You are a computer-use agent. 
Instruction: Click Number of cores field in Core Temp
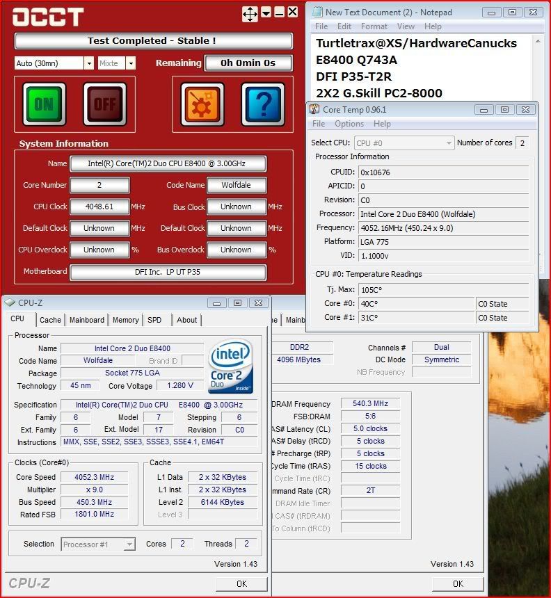click(522, 143)
